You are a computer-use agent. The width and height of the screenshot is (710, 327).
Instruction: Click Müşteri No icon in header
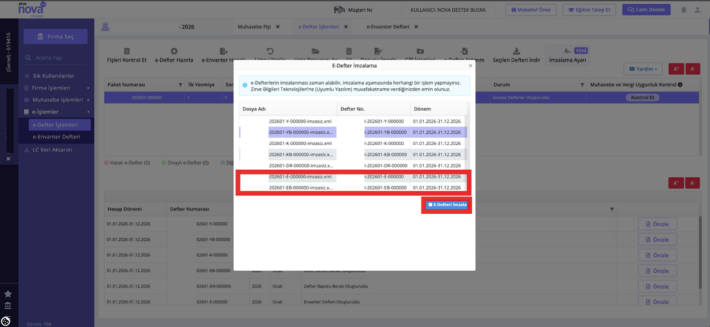[x=339, y=10]
